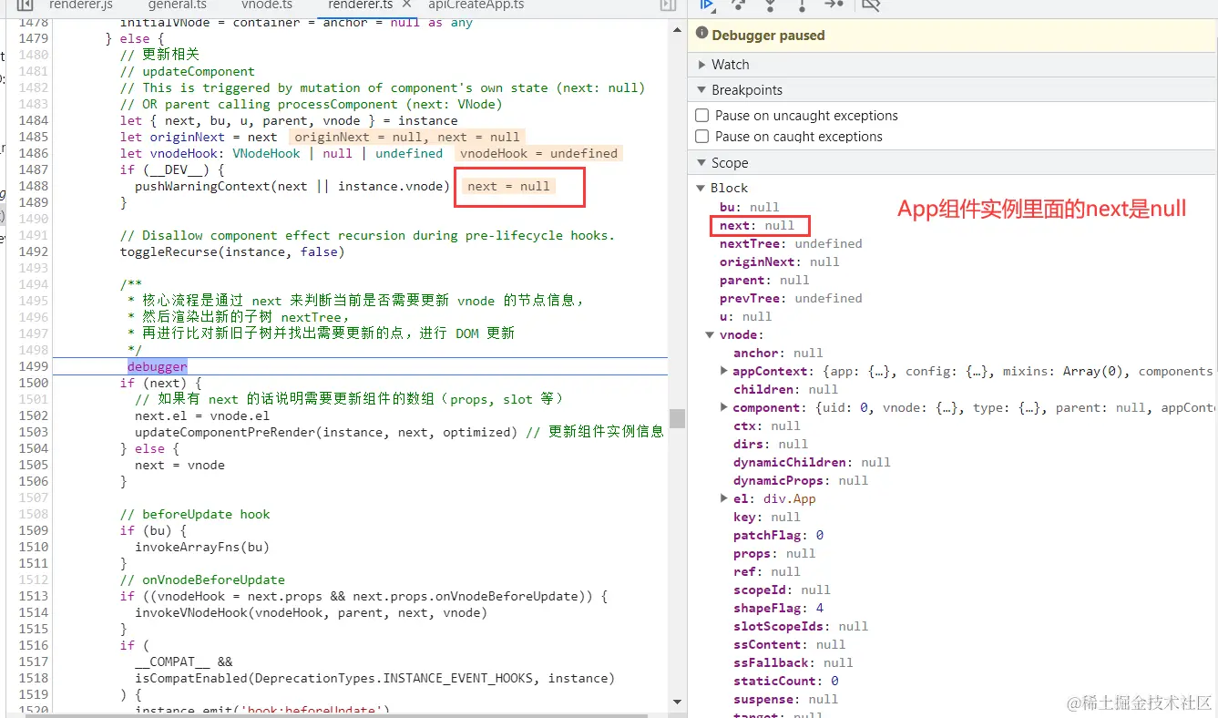
Task: Set a breakpoint on line number 1509
Action: (x=33, y=530)
